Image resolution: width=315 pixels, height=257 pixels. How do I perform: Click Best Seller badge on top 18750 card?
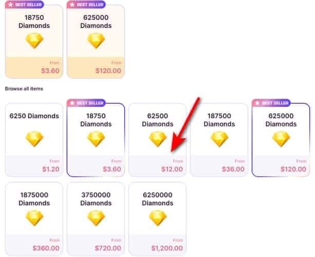[x=24, y=4]
